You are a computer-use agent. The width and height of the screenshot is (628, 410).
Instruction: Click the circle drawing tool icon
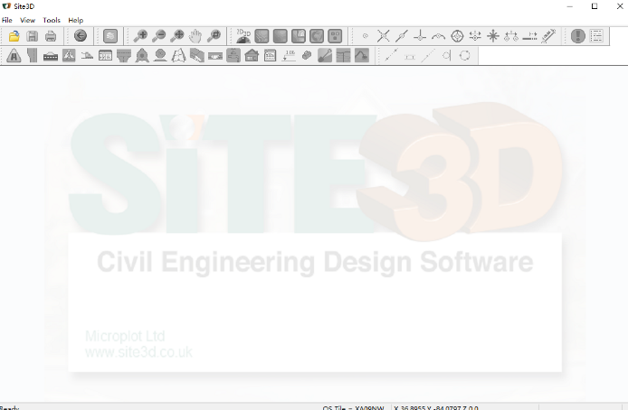point(464,56)
